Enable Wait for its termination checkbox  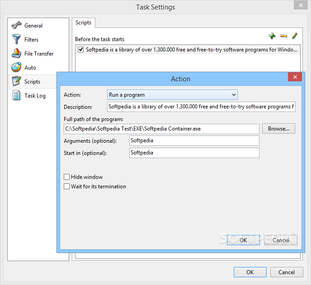[x=66, y=186]
